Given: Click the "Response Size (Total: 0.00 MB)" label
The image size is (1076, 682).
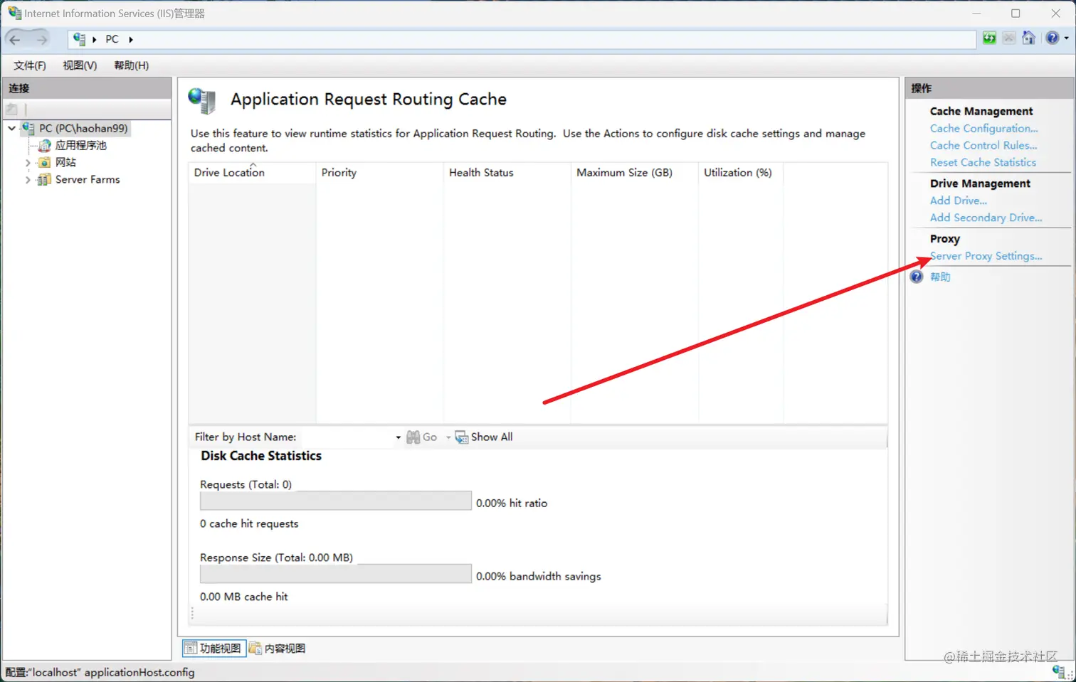Looking at the screenshot, I should 276,558.
